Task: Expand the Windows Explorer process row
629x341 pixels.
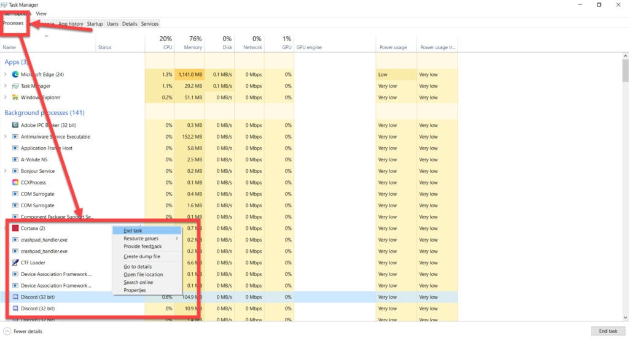Action: tap(5, 98)
